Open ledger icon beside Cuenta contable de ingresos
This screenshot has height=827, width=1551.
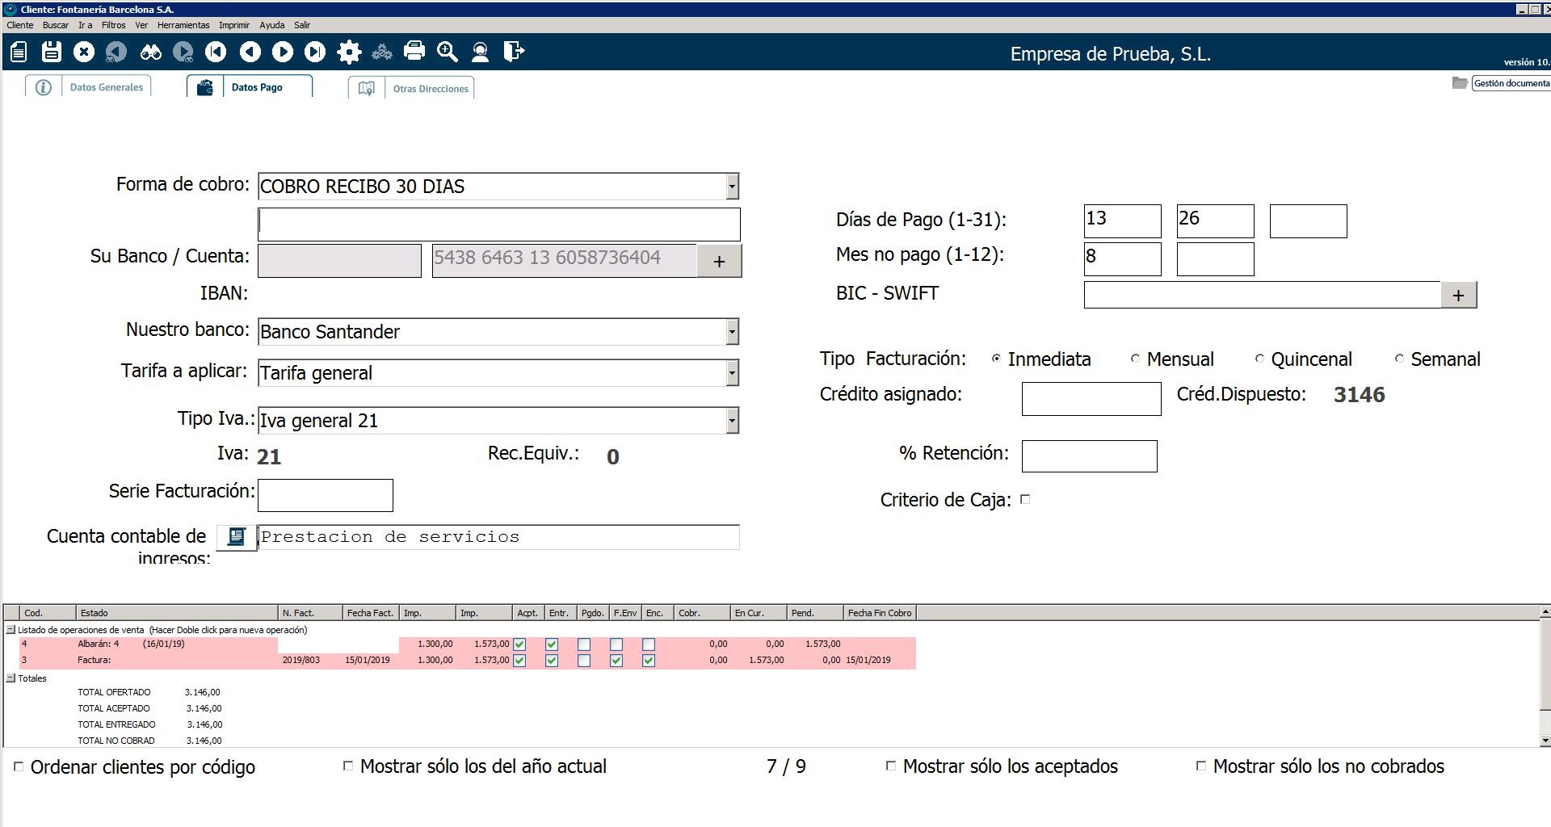(237, 537)
